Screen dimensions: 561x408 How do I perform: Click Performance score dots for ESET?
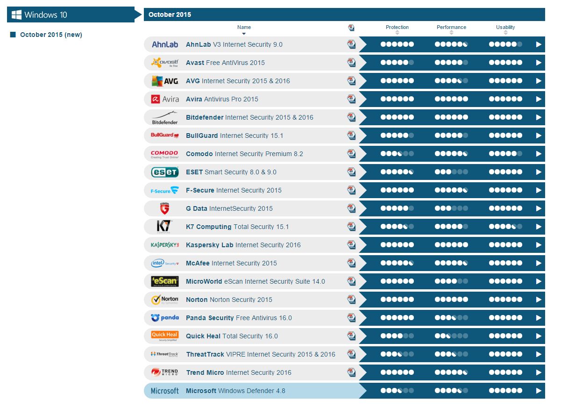[451, 172]
